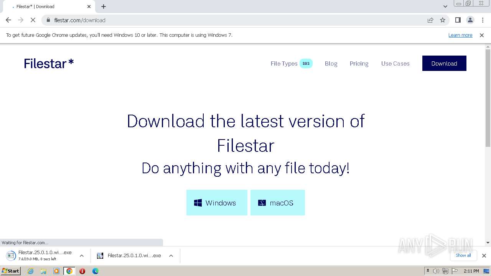
Task: Click the browser forward arrow
Action: [x=21, y=20]
